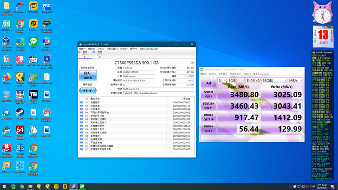Click the 57 °C temperature indicator

click(x=87, y=91)
